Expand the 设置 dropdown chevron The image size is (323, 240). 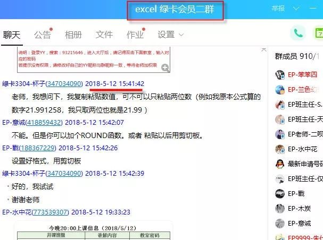click(x=181, y=35)
